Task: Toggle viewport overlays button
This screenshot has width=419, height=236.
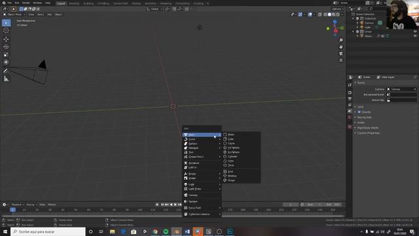Action: coord(310,14)
